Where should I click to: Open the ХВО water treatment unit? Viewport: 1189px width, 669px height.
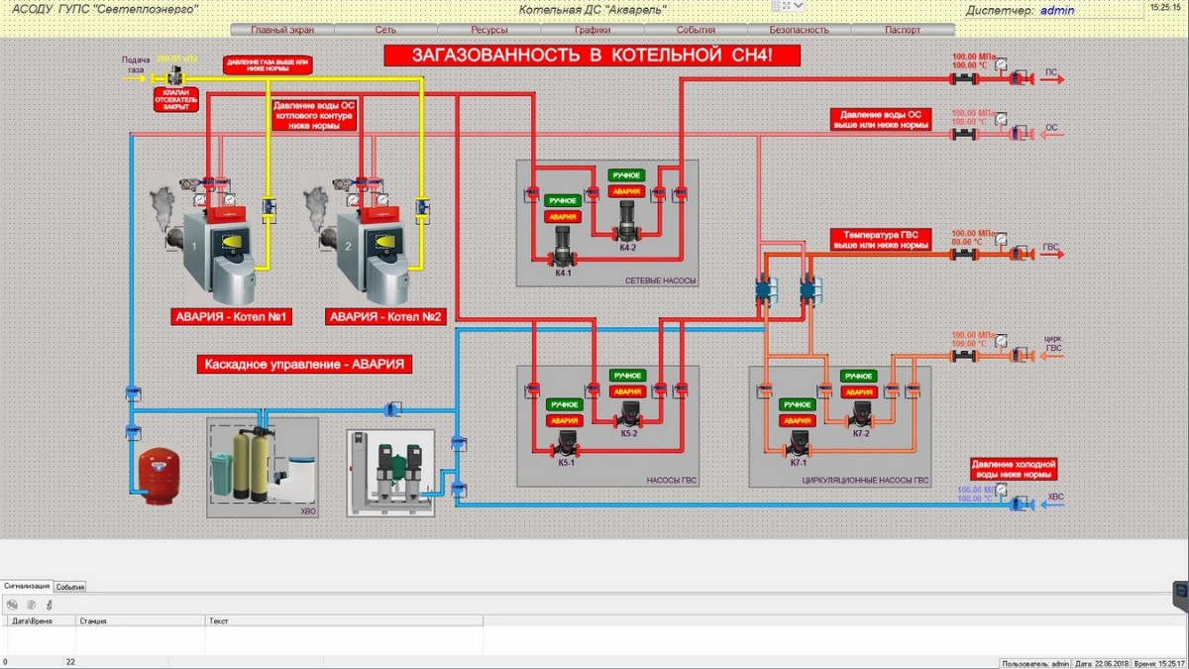(262, 467)
